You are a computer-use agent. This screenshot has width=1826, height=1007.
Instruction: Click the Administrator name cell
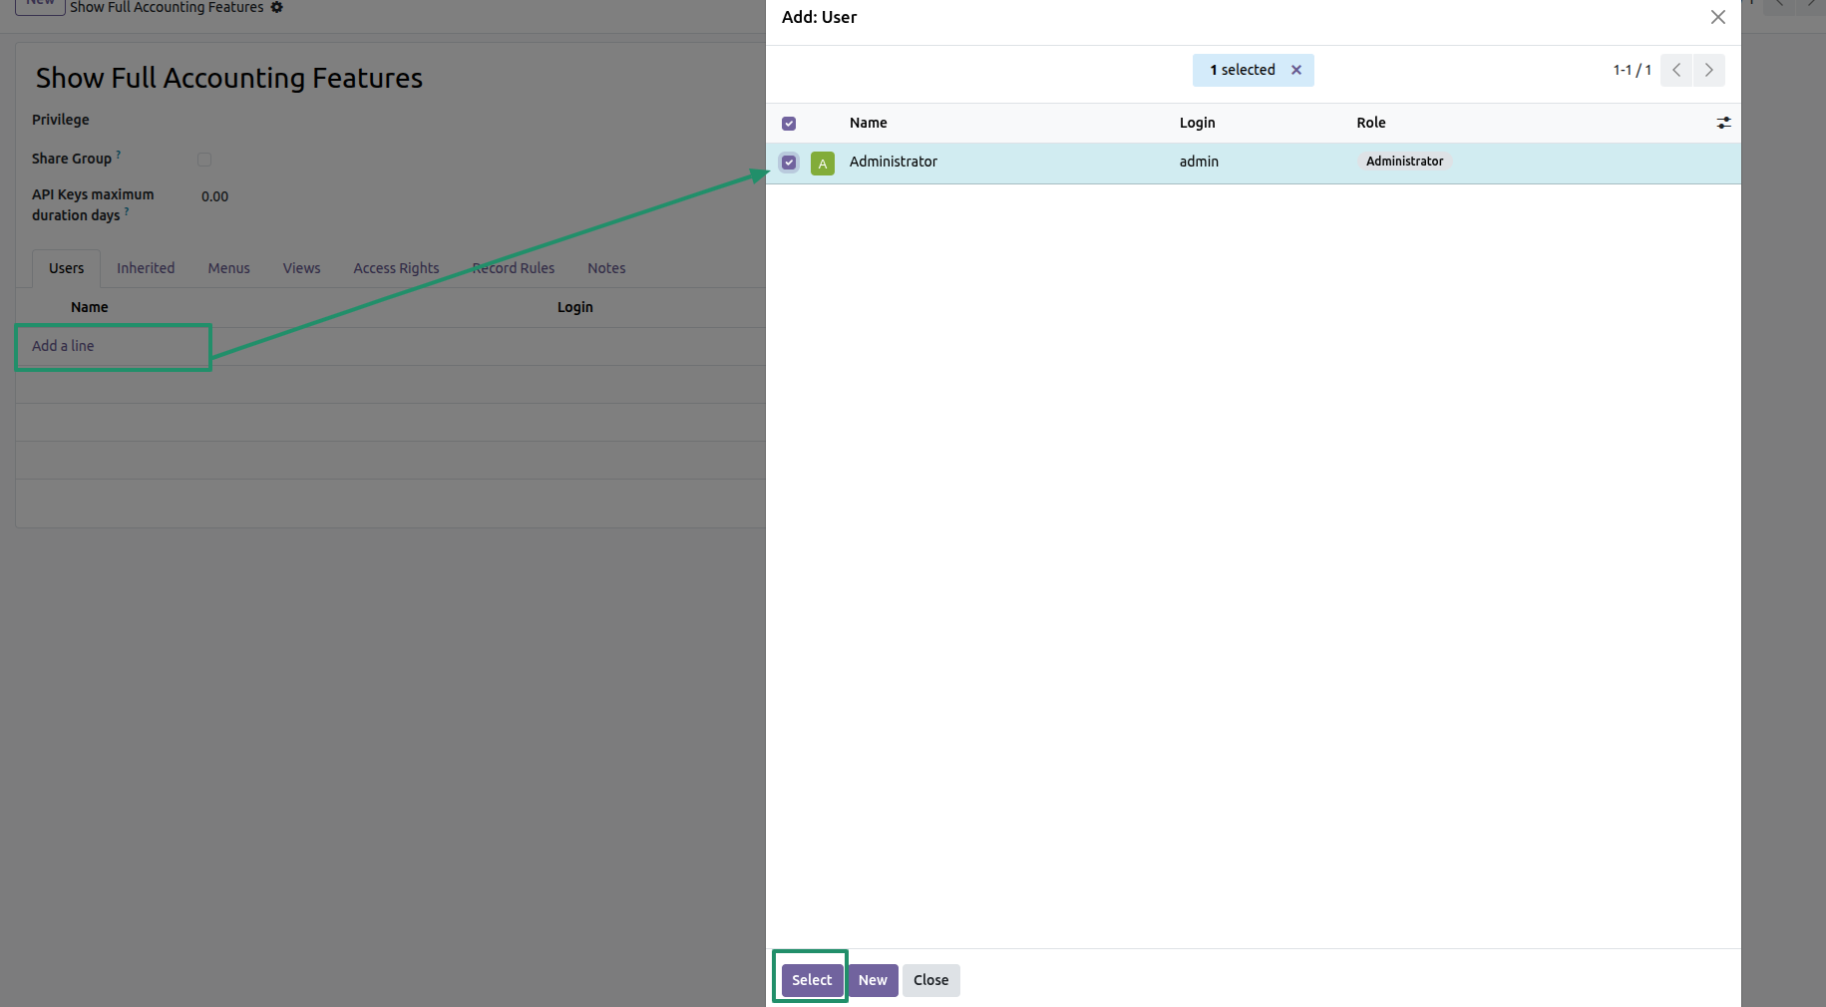point(894,162)
